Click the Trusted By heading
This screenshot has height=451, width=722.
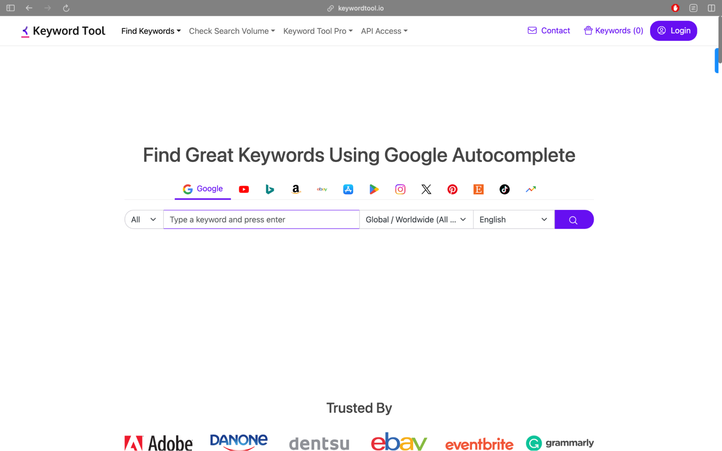(359, 408)
